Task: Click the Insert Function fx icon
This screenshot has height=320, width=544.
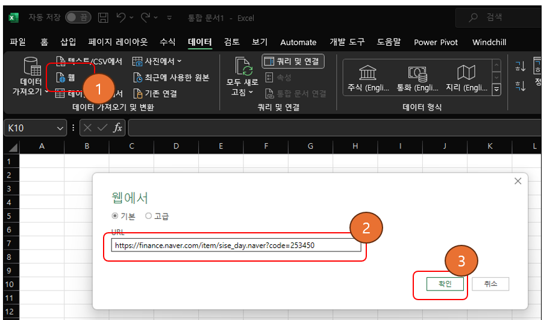Action: click(117, 128)
